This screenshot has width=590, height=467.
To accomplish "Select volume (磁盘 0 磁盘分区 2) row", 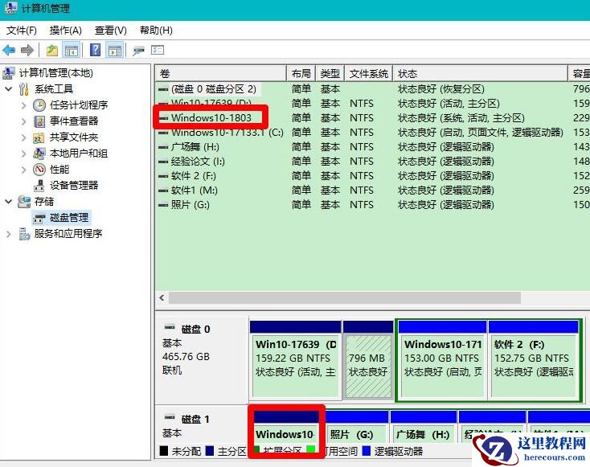I will click(x=372, y=89).
